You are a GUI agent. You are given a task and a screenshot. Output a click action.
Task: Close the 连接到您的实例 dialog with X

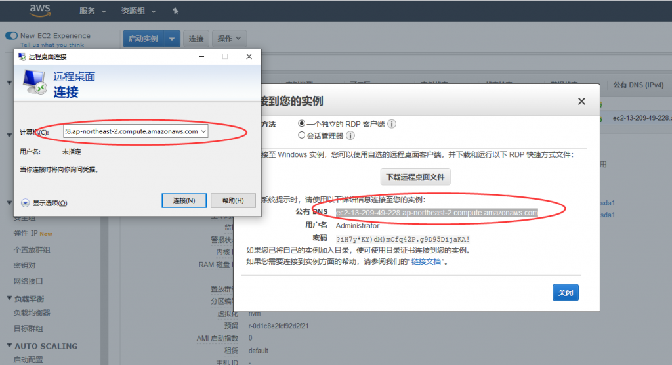tap(581, 101)
